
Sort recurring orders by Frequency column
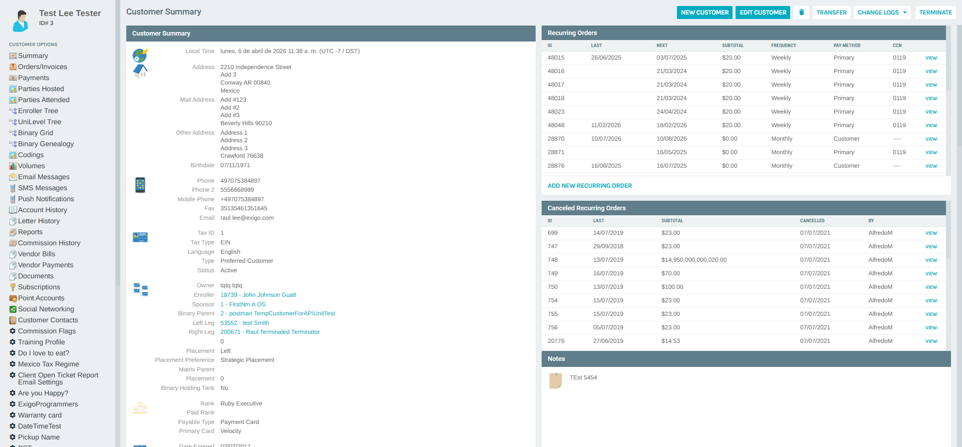pyautogui.click(x=783, y=46)
